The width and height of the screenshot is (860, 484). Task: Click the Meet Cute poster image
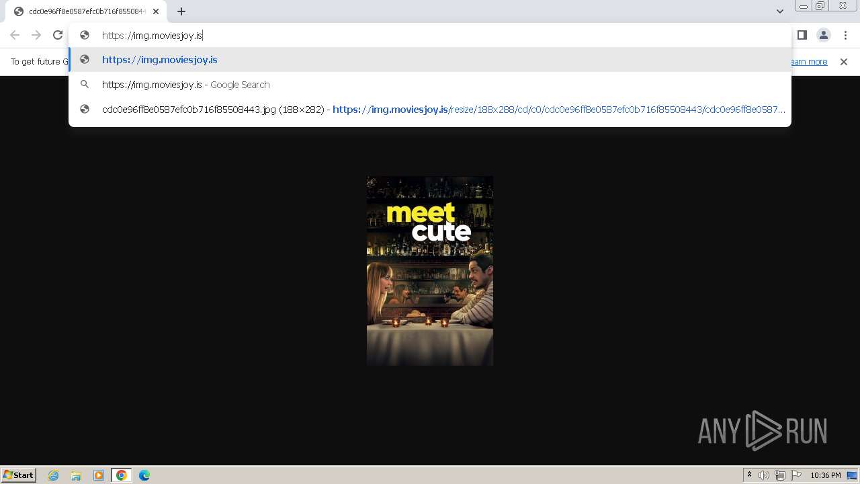(430, 271)
